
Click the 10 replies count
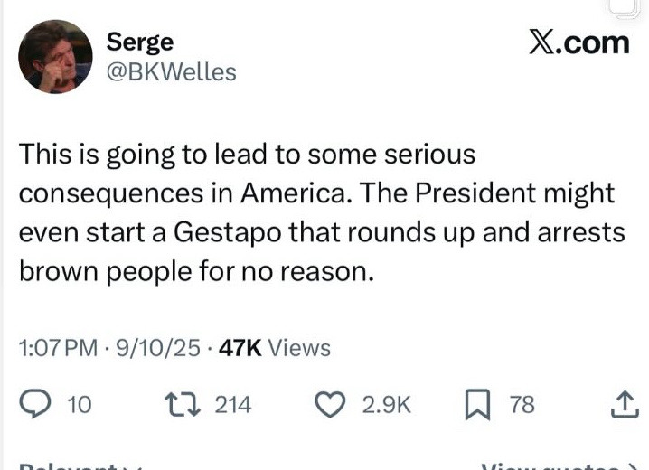tap(80, 405)
